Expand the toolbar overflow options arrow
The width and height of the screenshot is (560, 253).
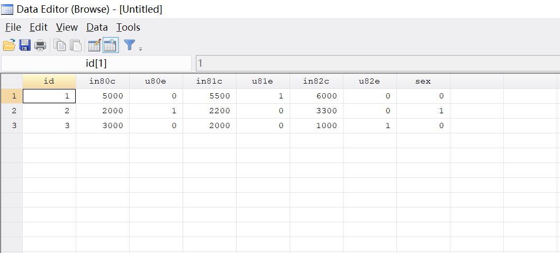click(140, 49)
